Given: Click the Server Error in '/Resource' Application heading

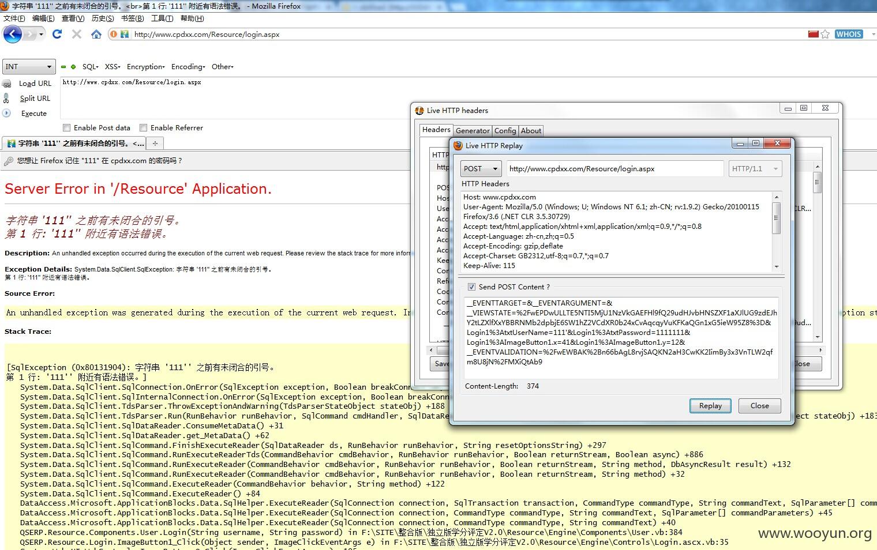Looking at the screenshot, I should coord(138,189).
